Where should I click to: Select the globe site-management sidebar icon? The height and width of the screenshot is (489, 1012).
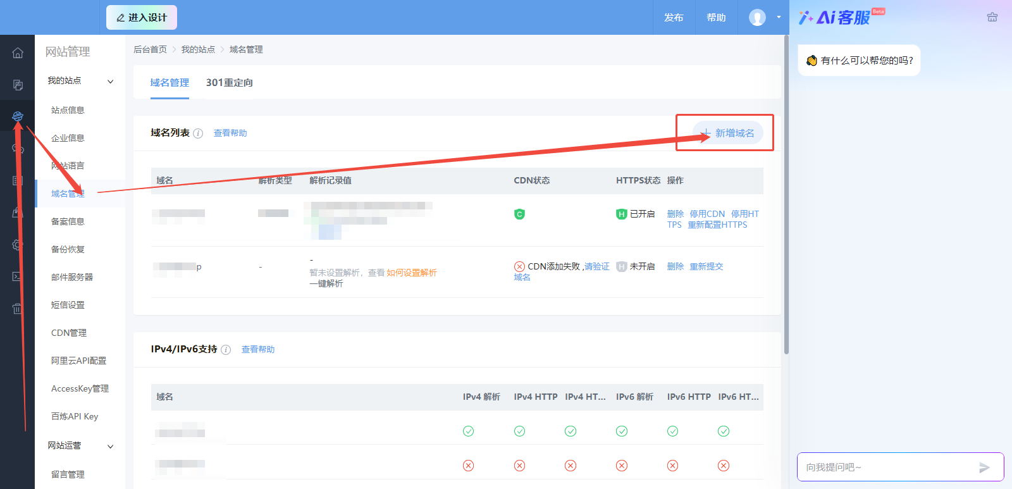point(18,116)
